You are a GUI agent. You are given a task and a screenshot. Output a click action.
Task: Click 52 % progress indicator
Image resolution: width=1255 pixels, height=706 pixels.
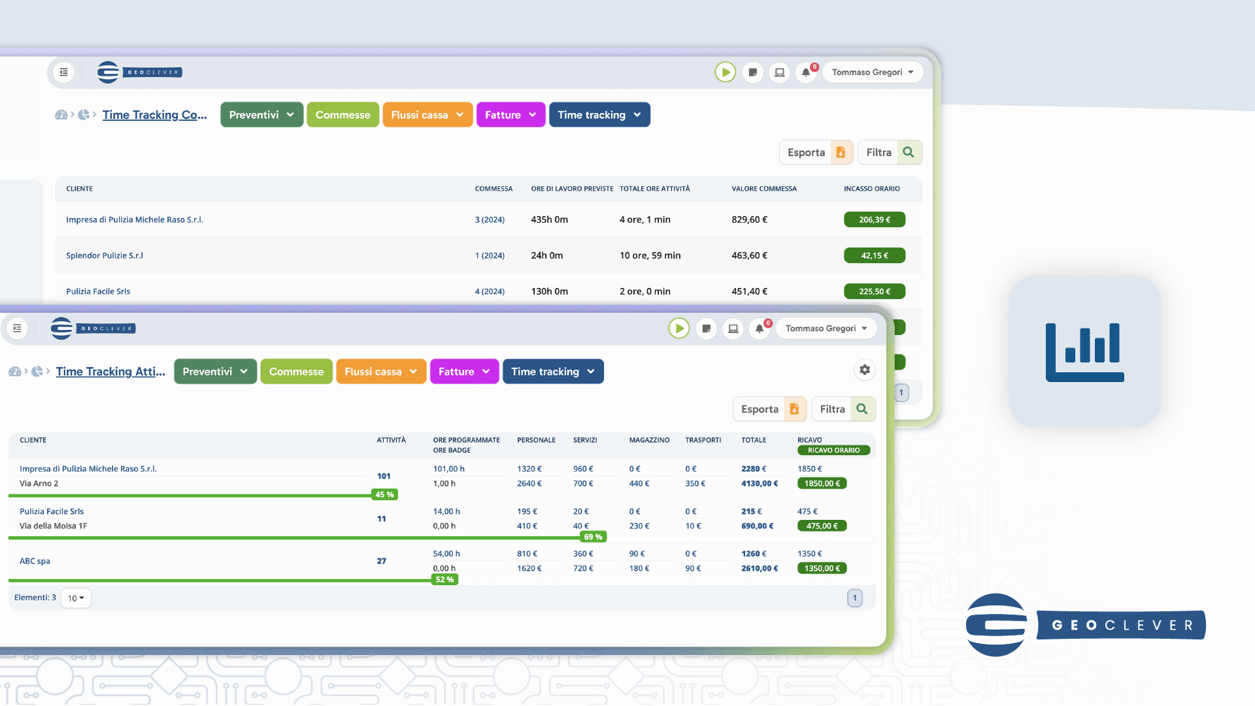[x=444, y=580]
